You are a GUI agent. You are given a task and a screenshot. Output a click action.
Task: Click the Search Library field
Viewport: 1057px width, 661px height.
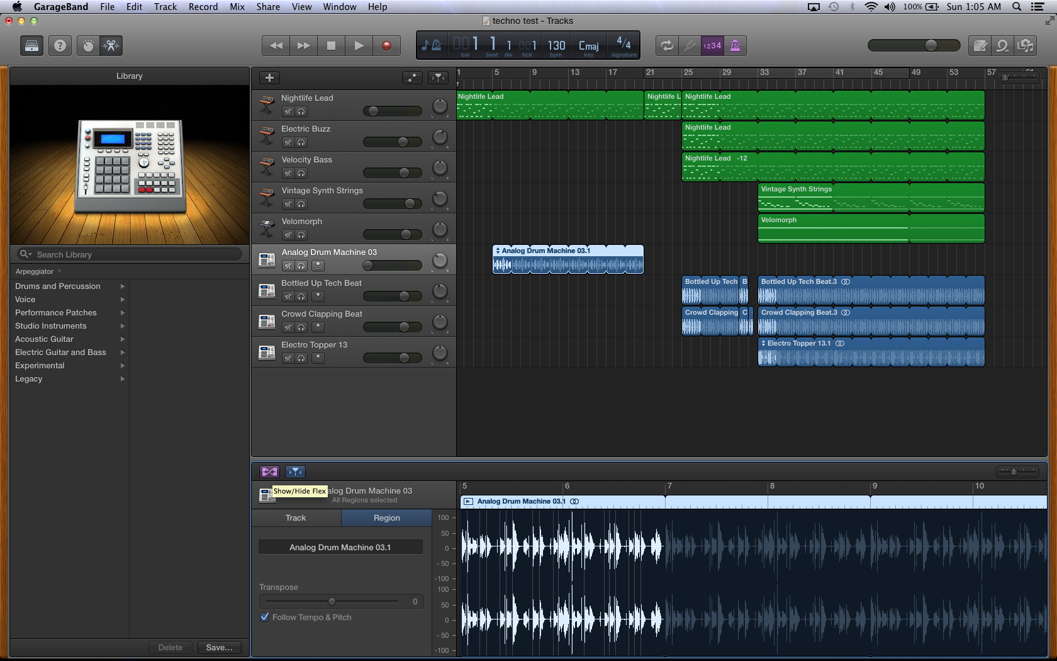(129, 254)
